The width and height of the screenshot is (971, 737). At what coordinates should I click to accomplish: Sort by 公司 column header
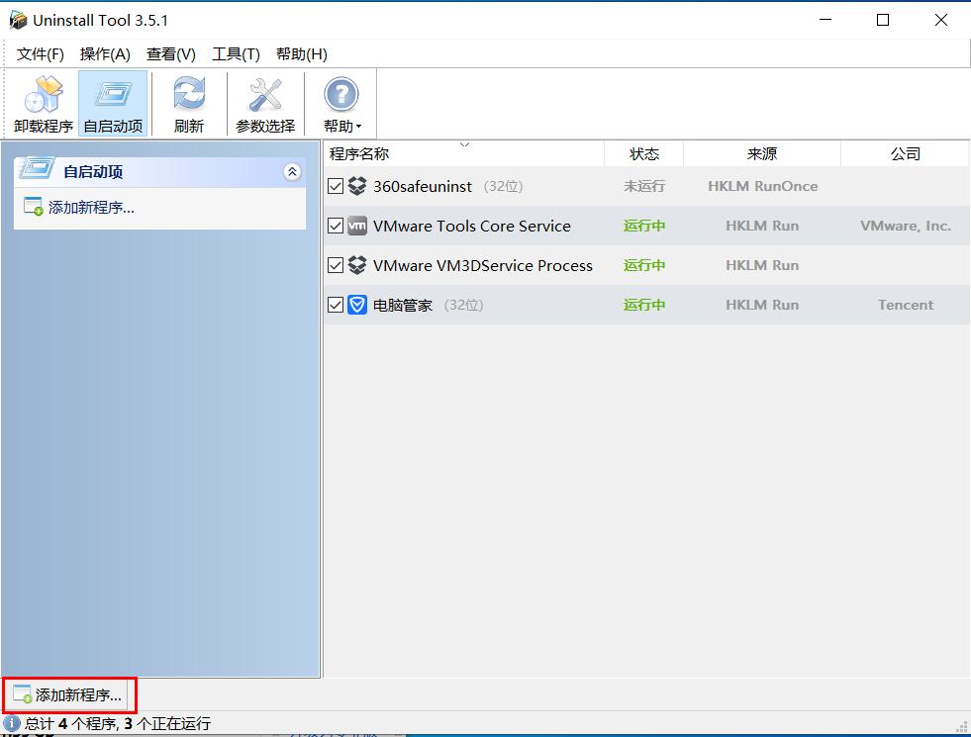point(906,153)
